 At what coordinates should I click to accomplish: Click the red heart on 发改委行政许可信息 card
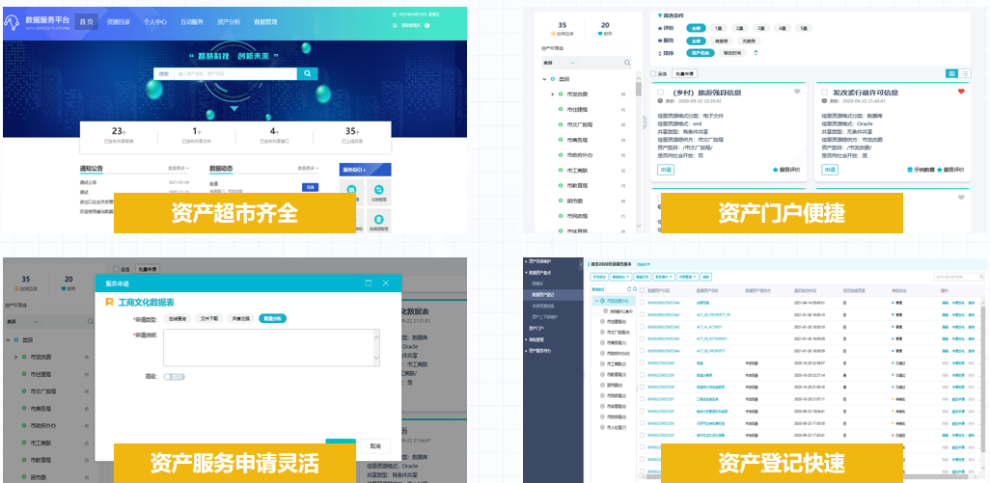point(961,92)
